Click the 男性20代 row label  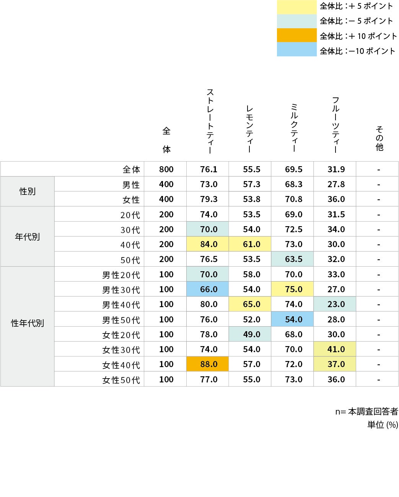(x=121, y=275)
